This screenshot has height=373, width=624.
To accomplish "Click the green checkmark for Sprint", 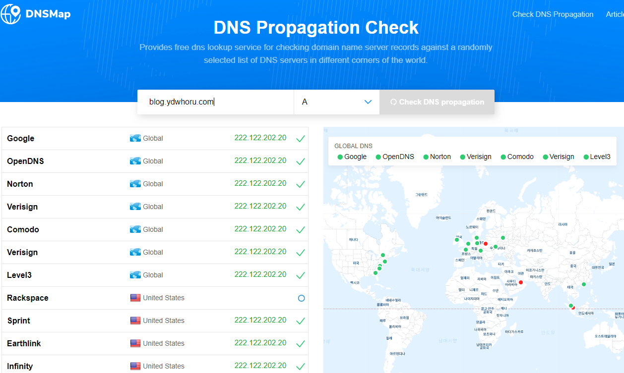I will tap(300, 321).
